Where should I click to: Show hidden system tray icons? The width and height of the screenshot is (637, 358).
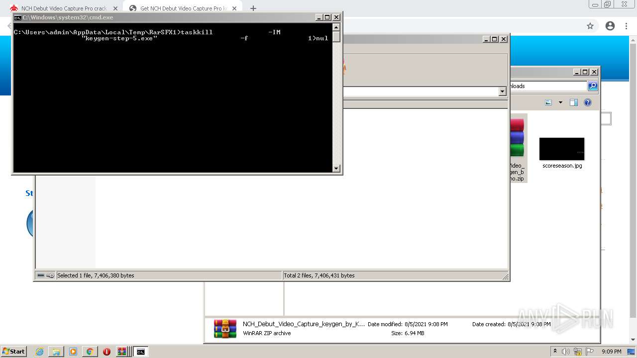pyautogui.click(x=555, y=351)
